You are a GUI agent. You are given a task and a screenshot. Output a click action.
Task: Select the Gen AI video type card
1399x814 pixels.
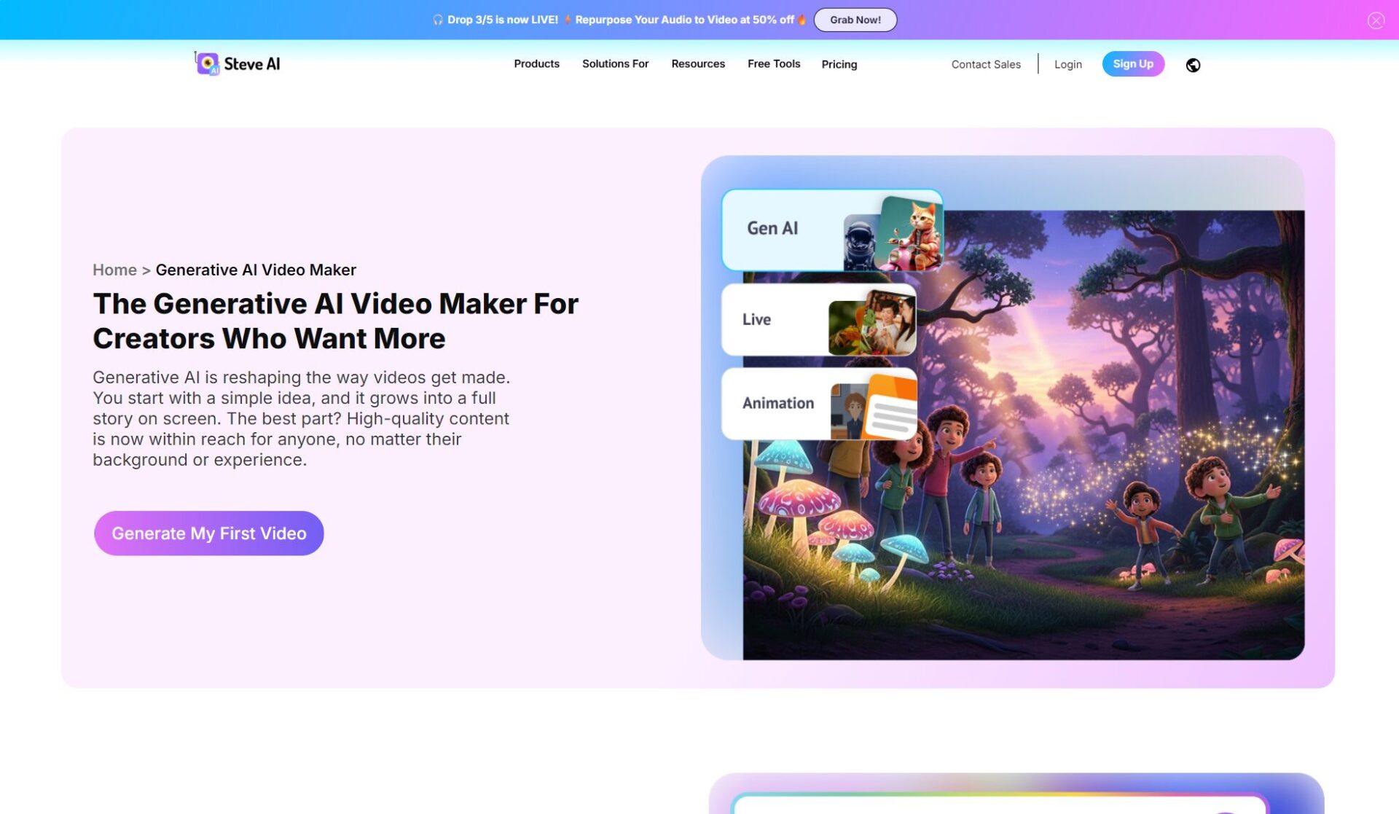(x=772, y=229)
